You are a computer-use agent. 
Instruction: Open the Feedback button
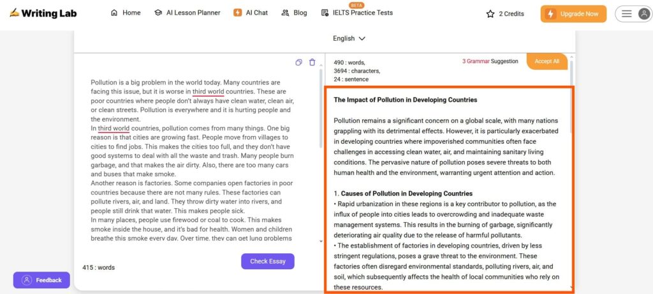(41, 280)
